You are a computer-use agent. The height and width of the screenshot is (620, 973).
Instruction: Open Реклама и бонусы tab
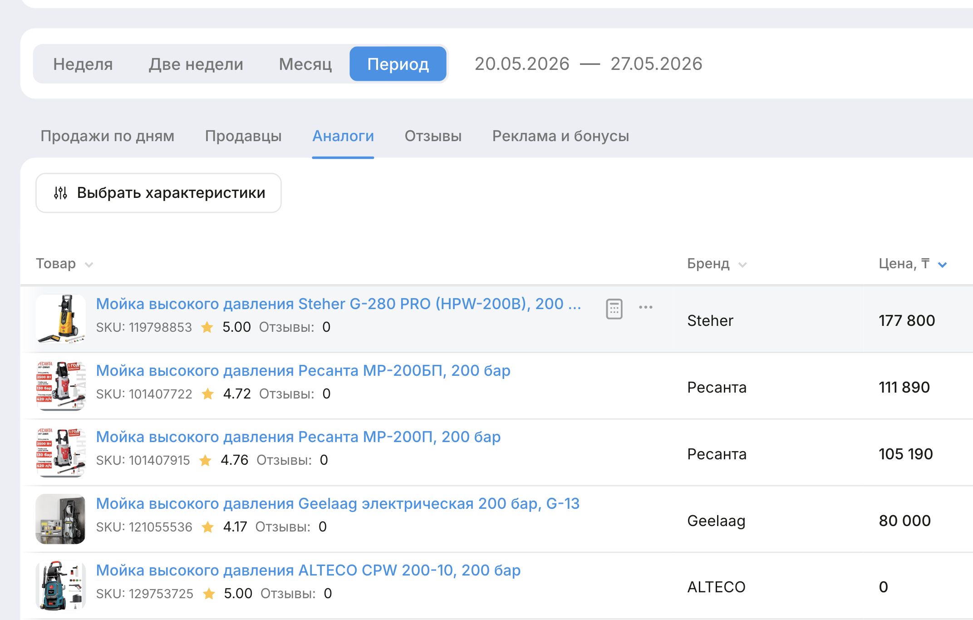click(561, 136)
